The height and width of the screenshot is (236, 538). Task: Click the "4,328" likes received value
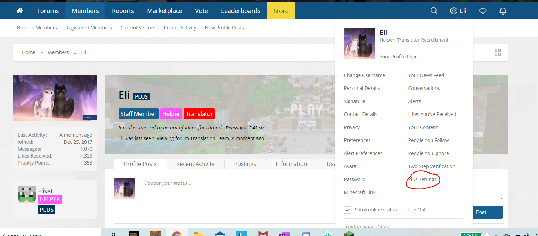86,156
